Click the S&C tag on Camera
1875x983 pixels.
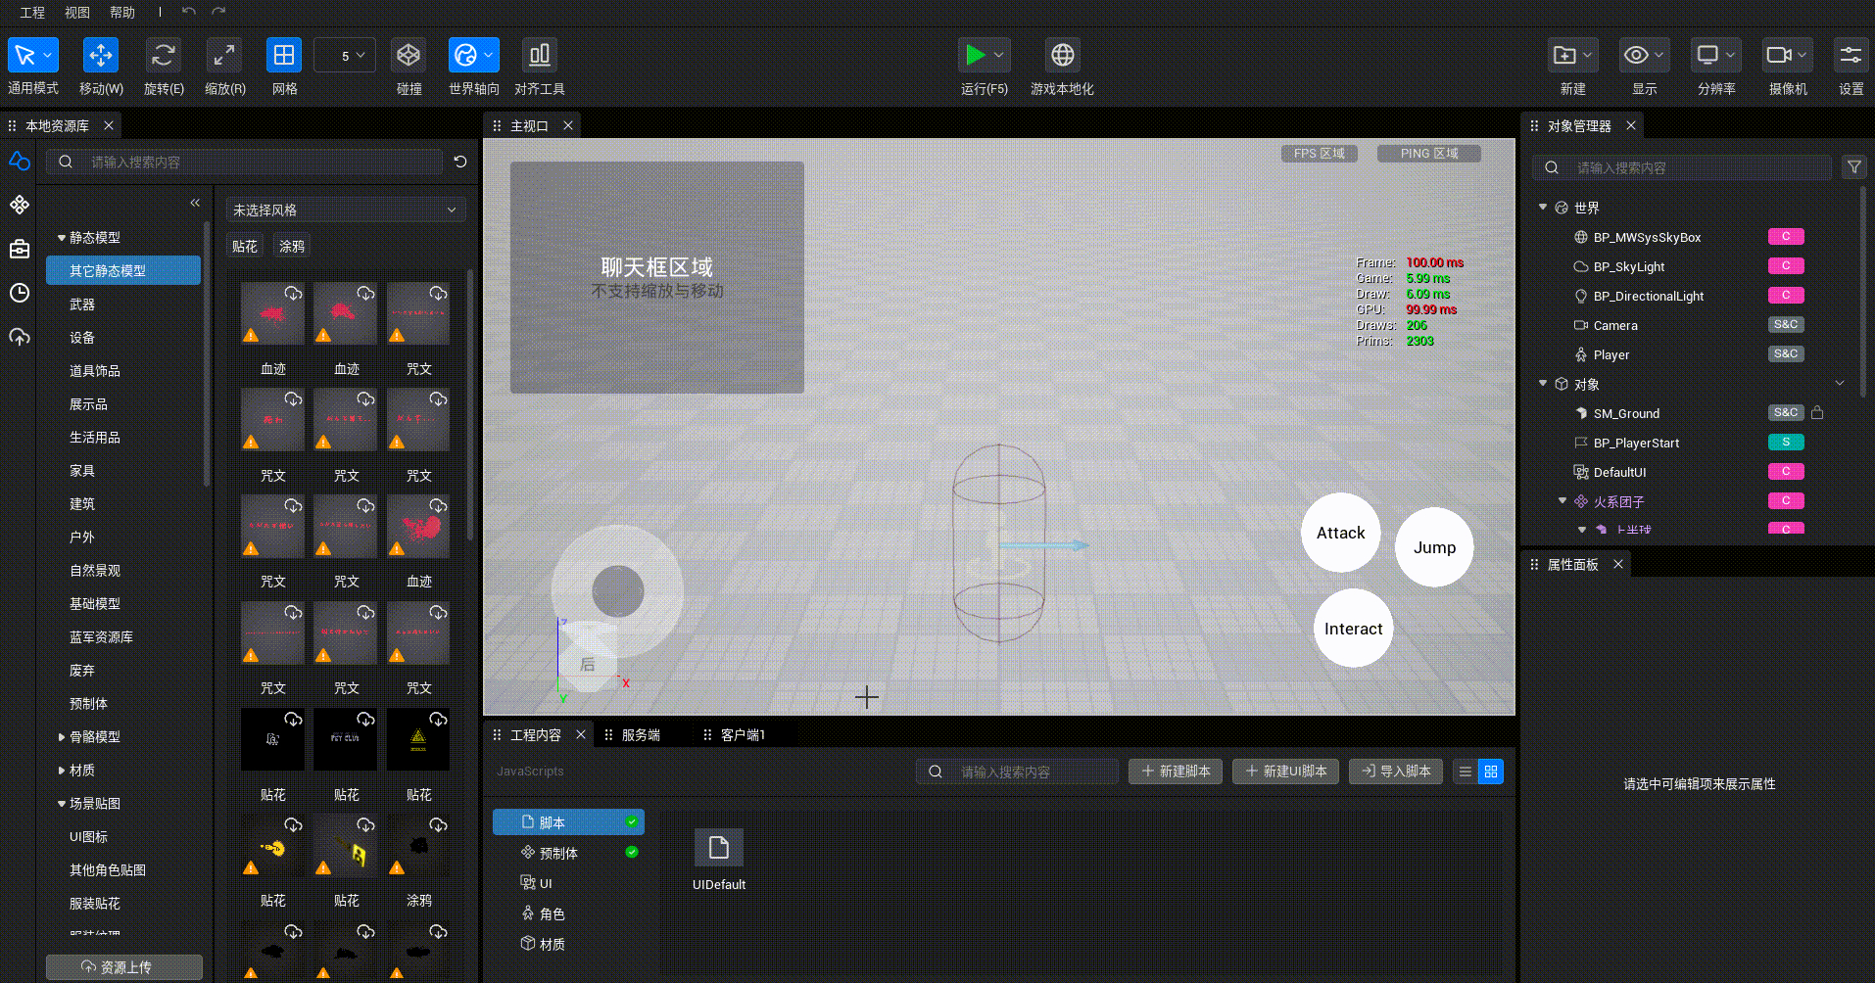[x=1786, y=324]
